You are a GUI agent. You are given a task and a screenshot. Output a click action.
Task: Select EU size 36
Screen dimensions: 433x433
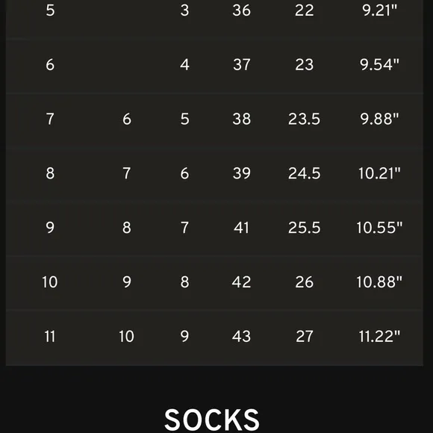click(242, 10)
